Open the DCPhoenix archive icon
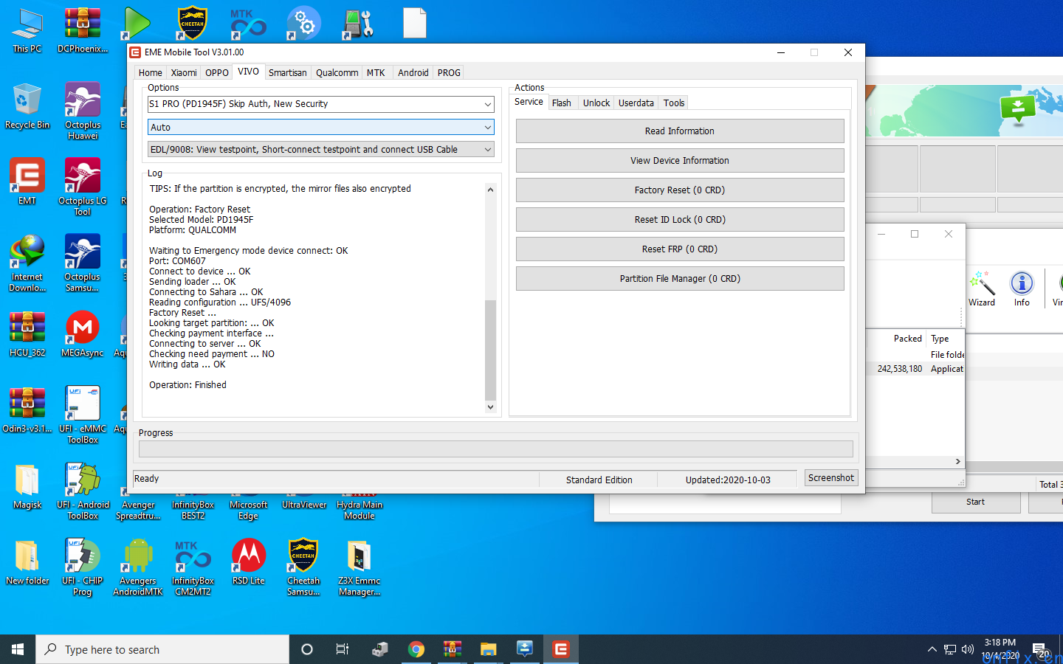 click(x=83, y=31)
